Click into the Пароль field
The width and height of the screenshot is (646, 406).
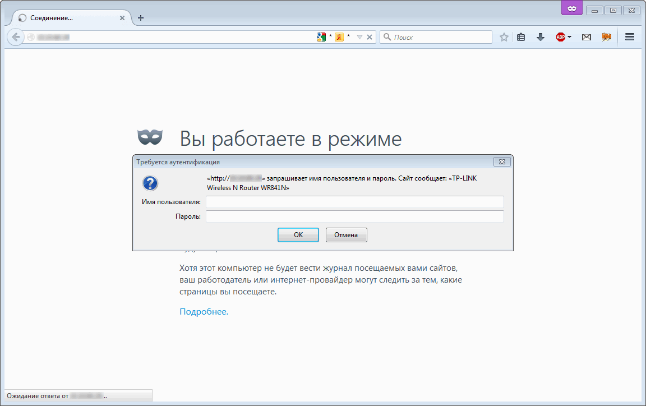tap(354, 216)
